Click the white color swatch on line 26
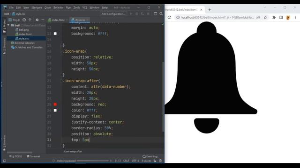300x168 pixels. (x=55, y=110)
